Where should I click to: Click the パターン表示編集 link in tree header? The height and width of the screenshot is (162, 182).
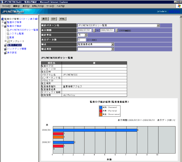click(x=29, y=19)
